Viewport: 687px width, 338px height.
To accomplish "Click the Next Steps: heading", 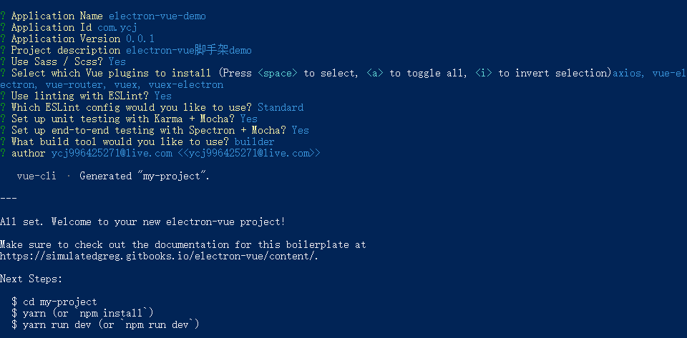I will [31, 279].
